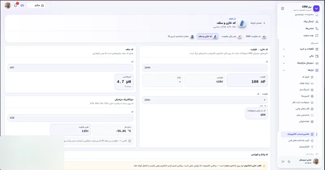Click the سرامیکی دی‌الکتریک section heading
Screen dimensions: 325x170
124,100
